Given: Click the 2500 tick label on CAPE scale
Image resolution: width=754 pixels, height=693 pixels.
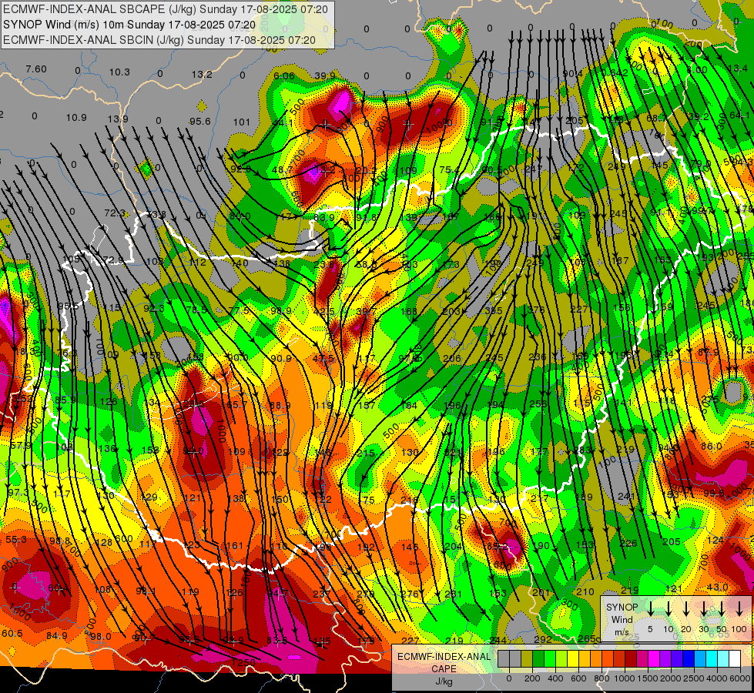Looking at the screenshot, I should click(694, 678).
